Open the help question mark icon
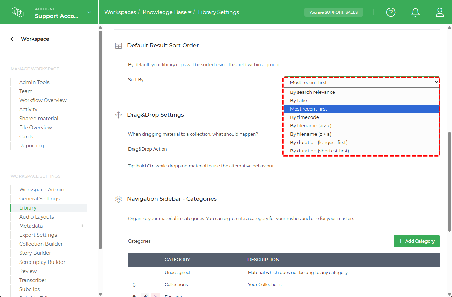This screenshot has width=452, height=297. [x=391, y=12]
